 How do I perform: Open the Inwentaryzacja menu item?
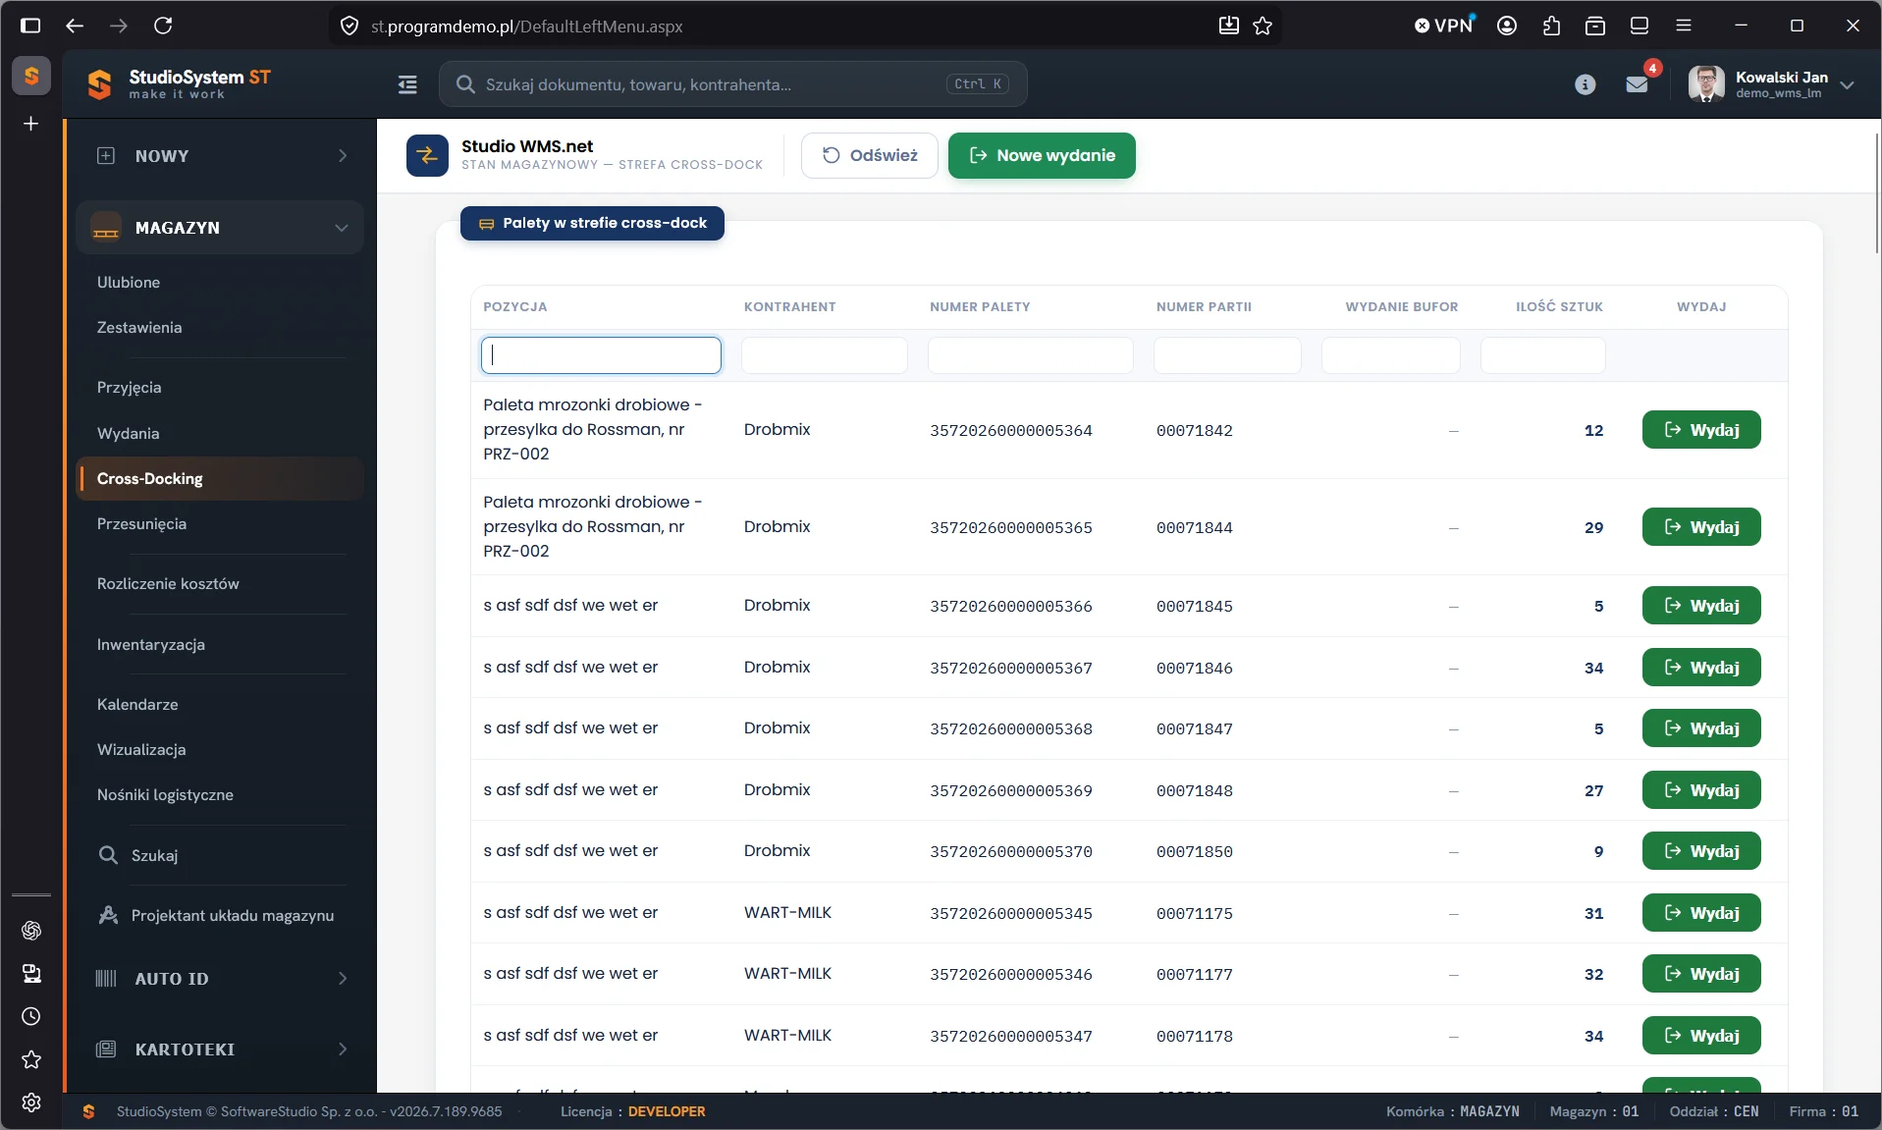click(x=151, y=645)
